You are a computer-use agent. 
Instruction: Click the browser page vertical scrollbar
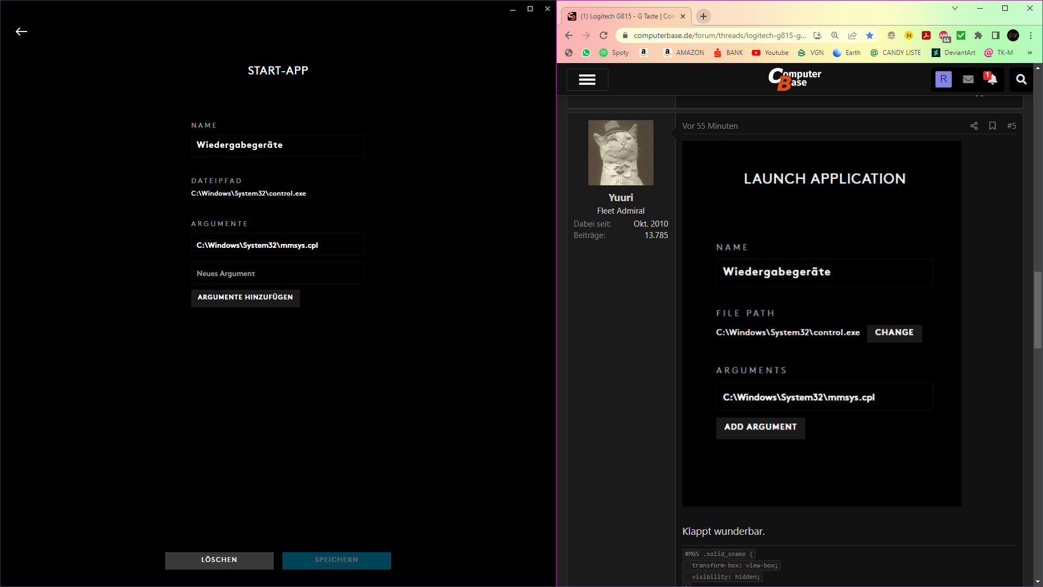point(1038,310)
